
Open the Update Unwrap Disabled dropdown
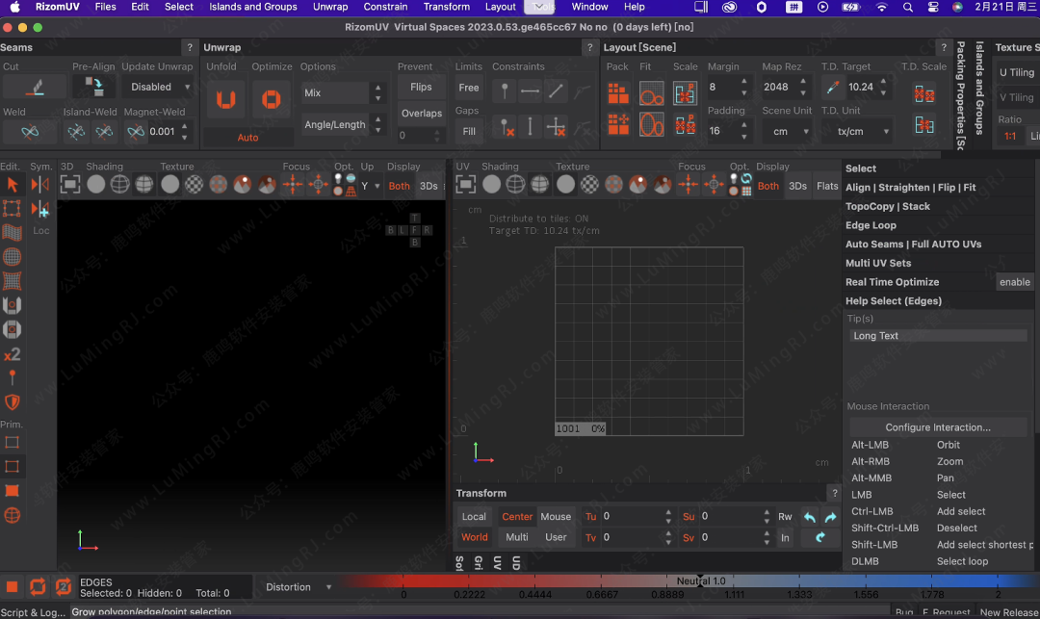point(158,87)
